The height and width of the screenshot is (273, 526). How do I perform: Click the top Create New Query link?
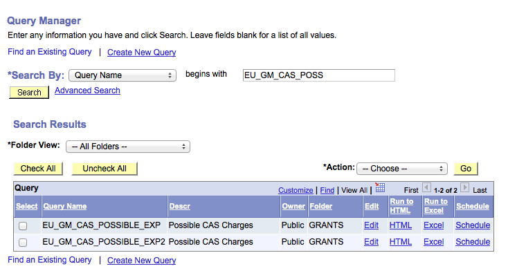142,53
